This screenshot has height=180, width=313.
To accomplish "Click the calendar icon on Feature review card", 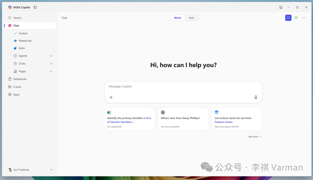I will 216,112.
